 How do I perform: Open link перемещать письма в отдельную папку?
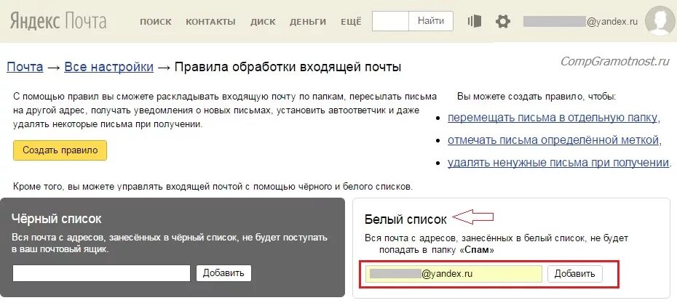553,118
